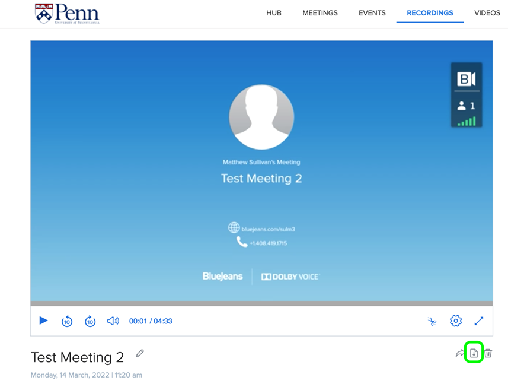Image resolution: width=508 pixels, height=387 pixels.
Task: Click the date Monday, 14 March, 2022
Action: click(x=70, y=375)
